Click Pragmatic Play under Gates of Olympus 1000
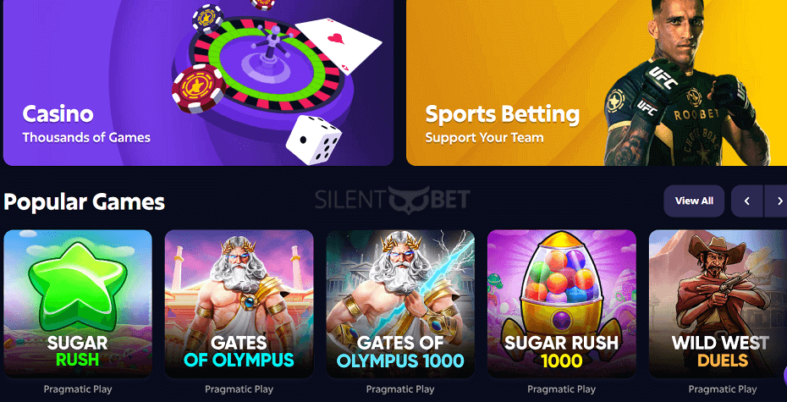The width and height of the screenshot is (787, 402). (400, 389)
